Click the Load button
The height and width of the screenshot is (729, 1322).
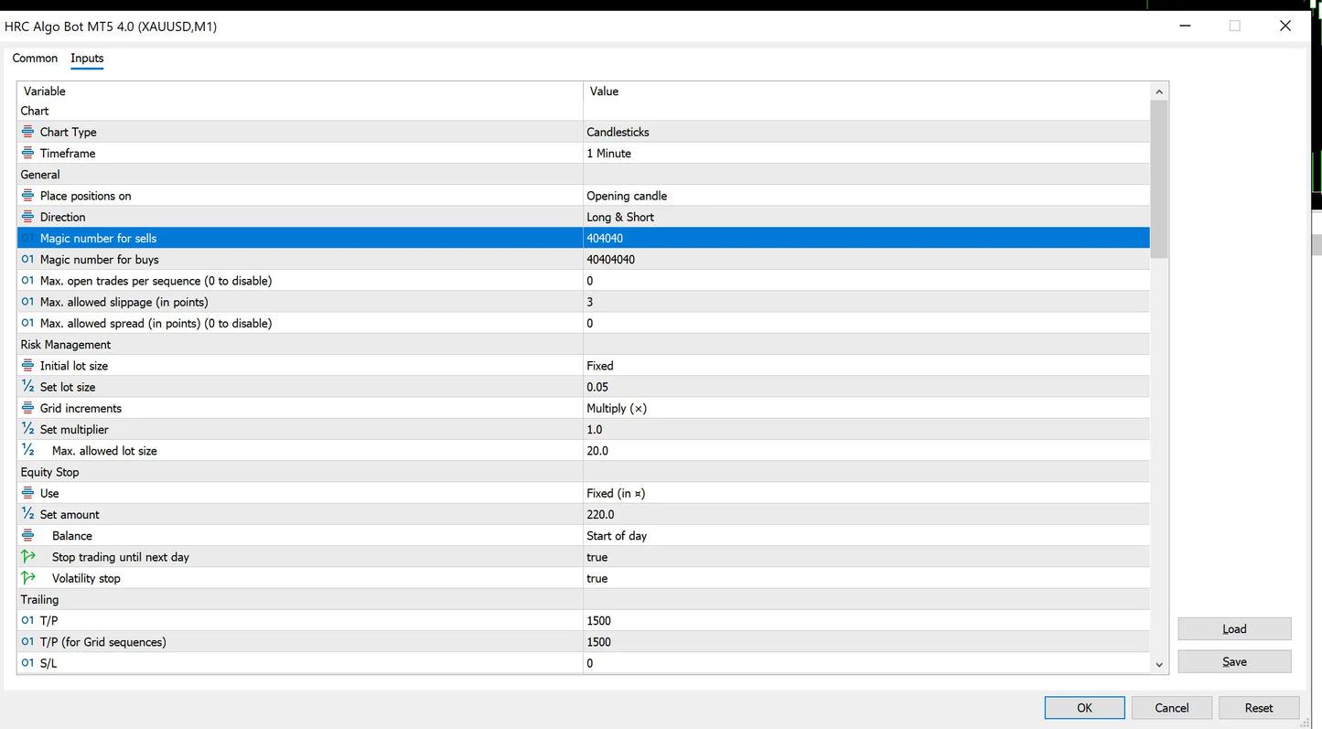(x=1234, y=629)
